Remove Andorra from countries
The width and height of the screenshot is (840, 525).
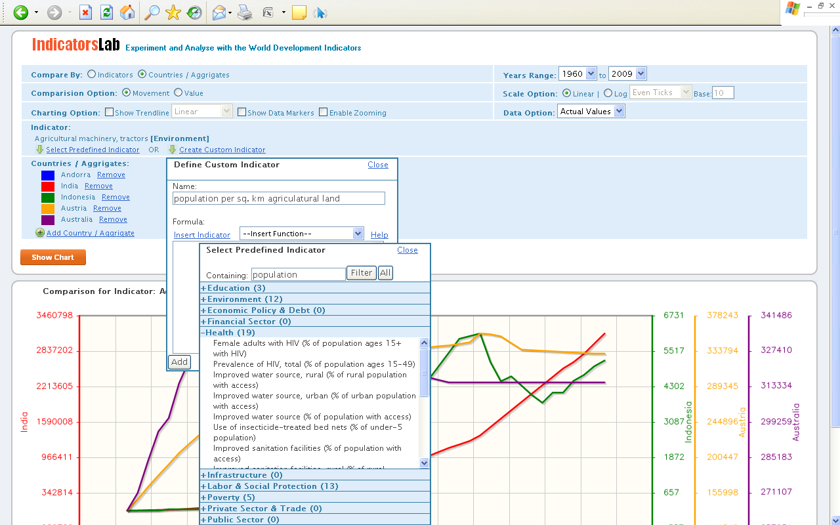pyautogui.click(x=111, y=175)
